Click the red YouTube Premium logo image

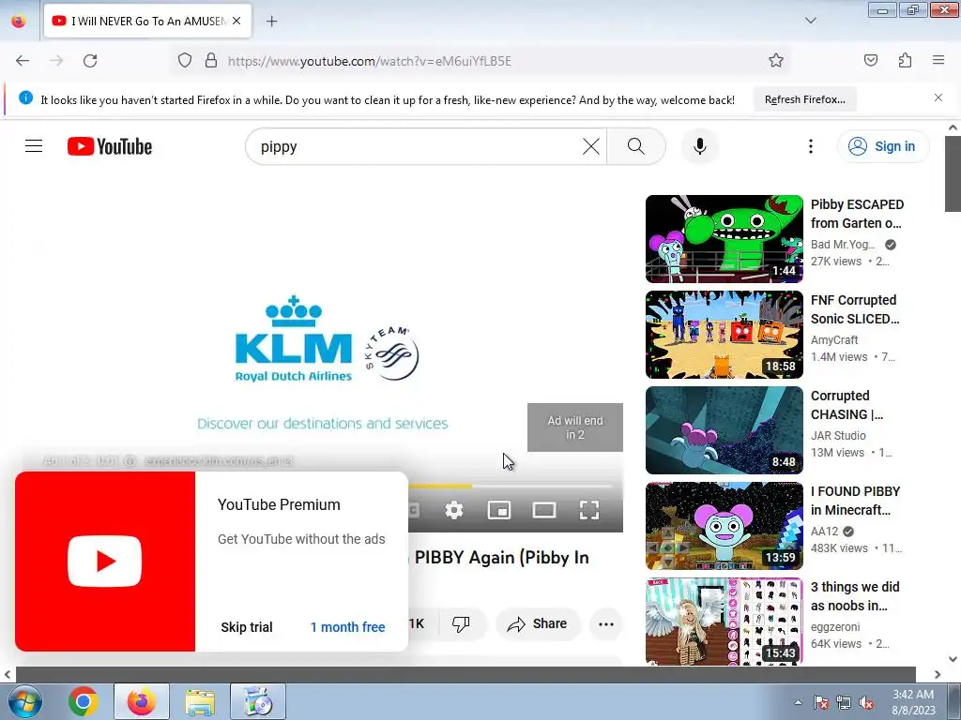[x=105, y=561]
